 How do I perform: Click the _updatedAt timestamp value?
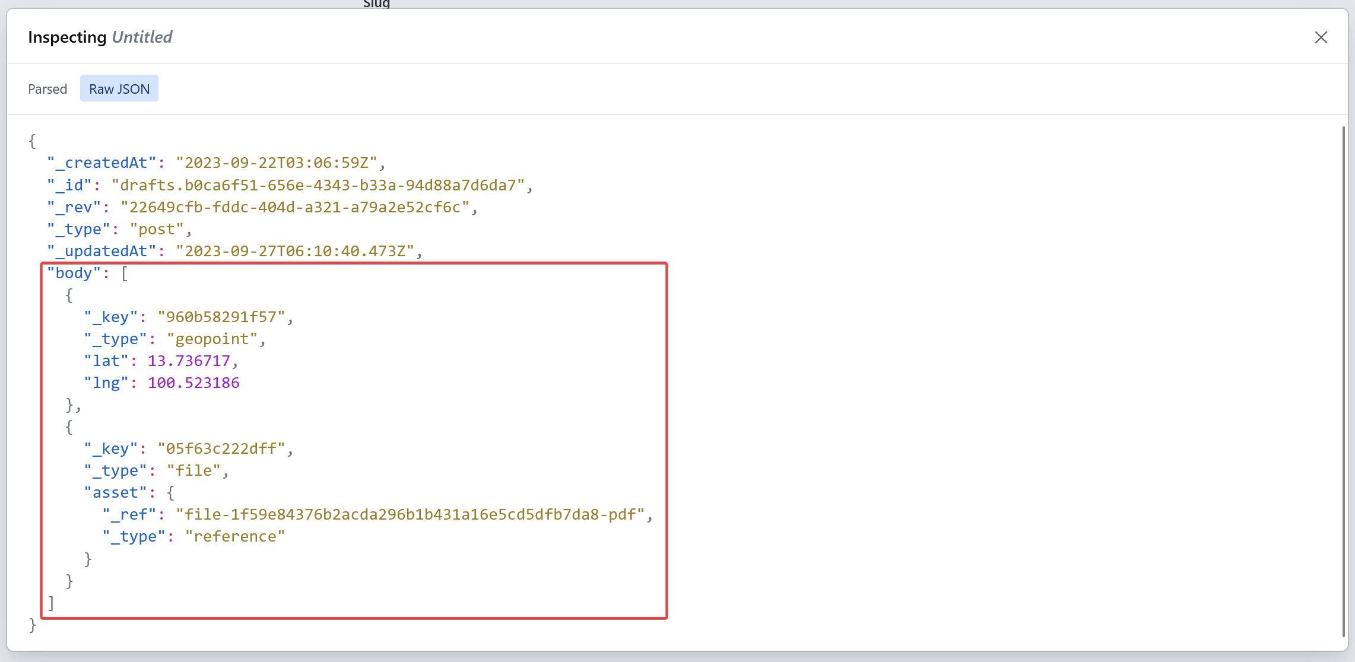pos(295,252)
